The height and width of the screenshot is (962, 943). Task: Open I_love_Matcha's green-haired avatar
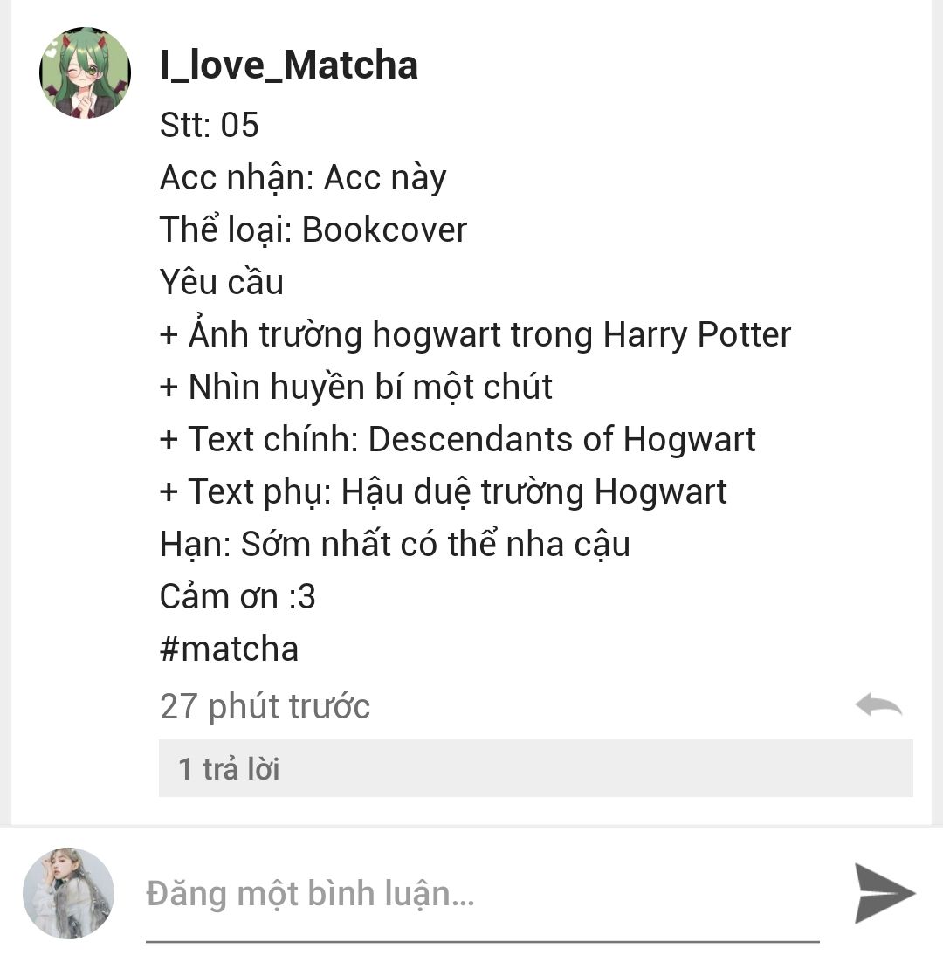point(86,72)
